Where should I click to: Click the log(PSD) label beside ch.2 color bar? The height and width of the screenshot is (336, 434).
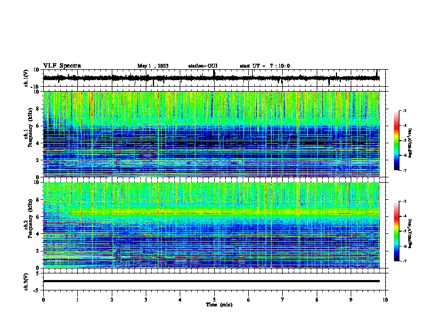[410, 233]
